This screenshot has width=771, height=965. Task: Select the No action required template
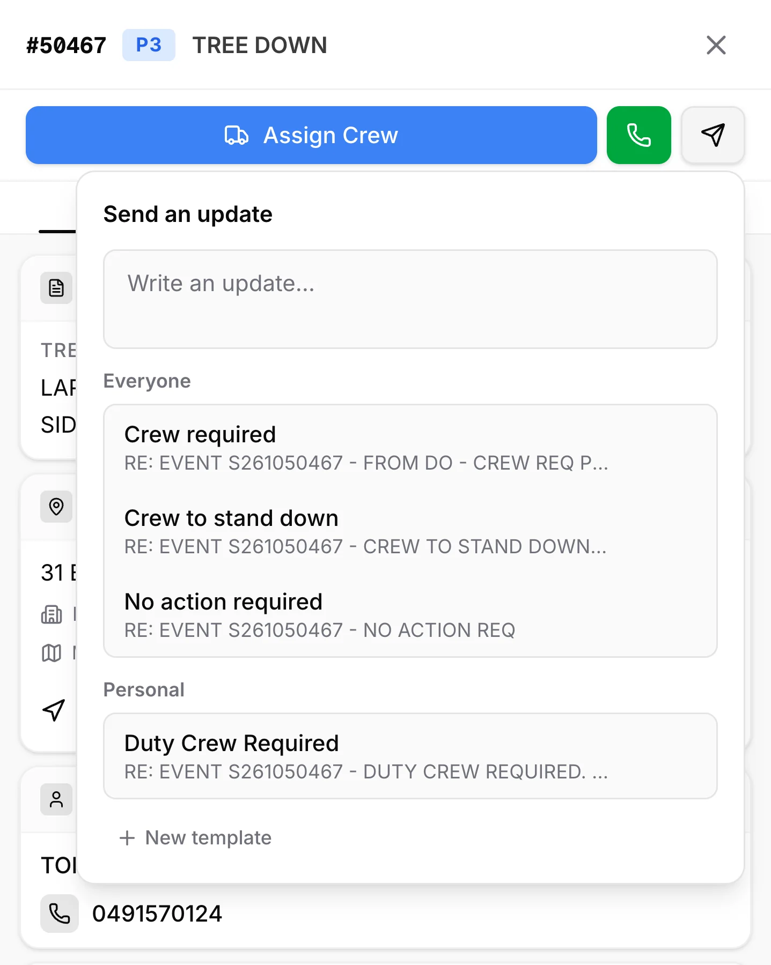point(410,615)
